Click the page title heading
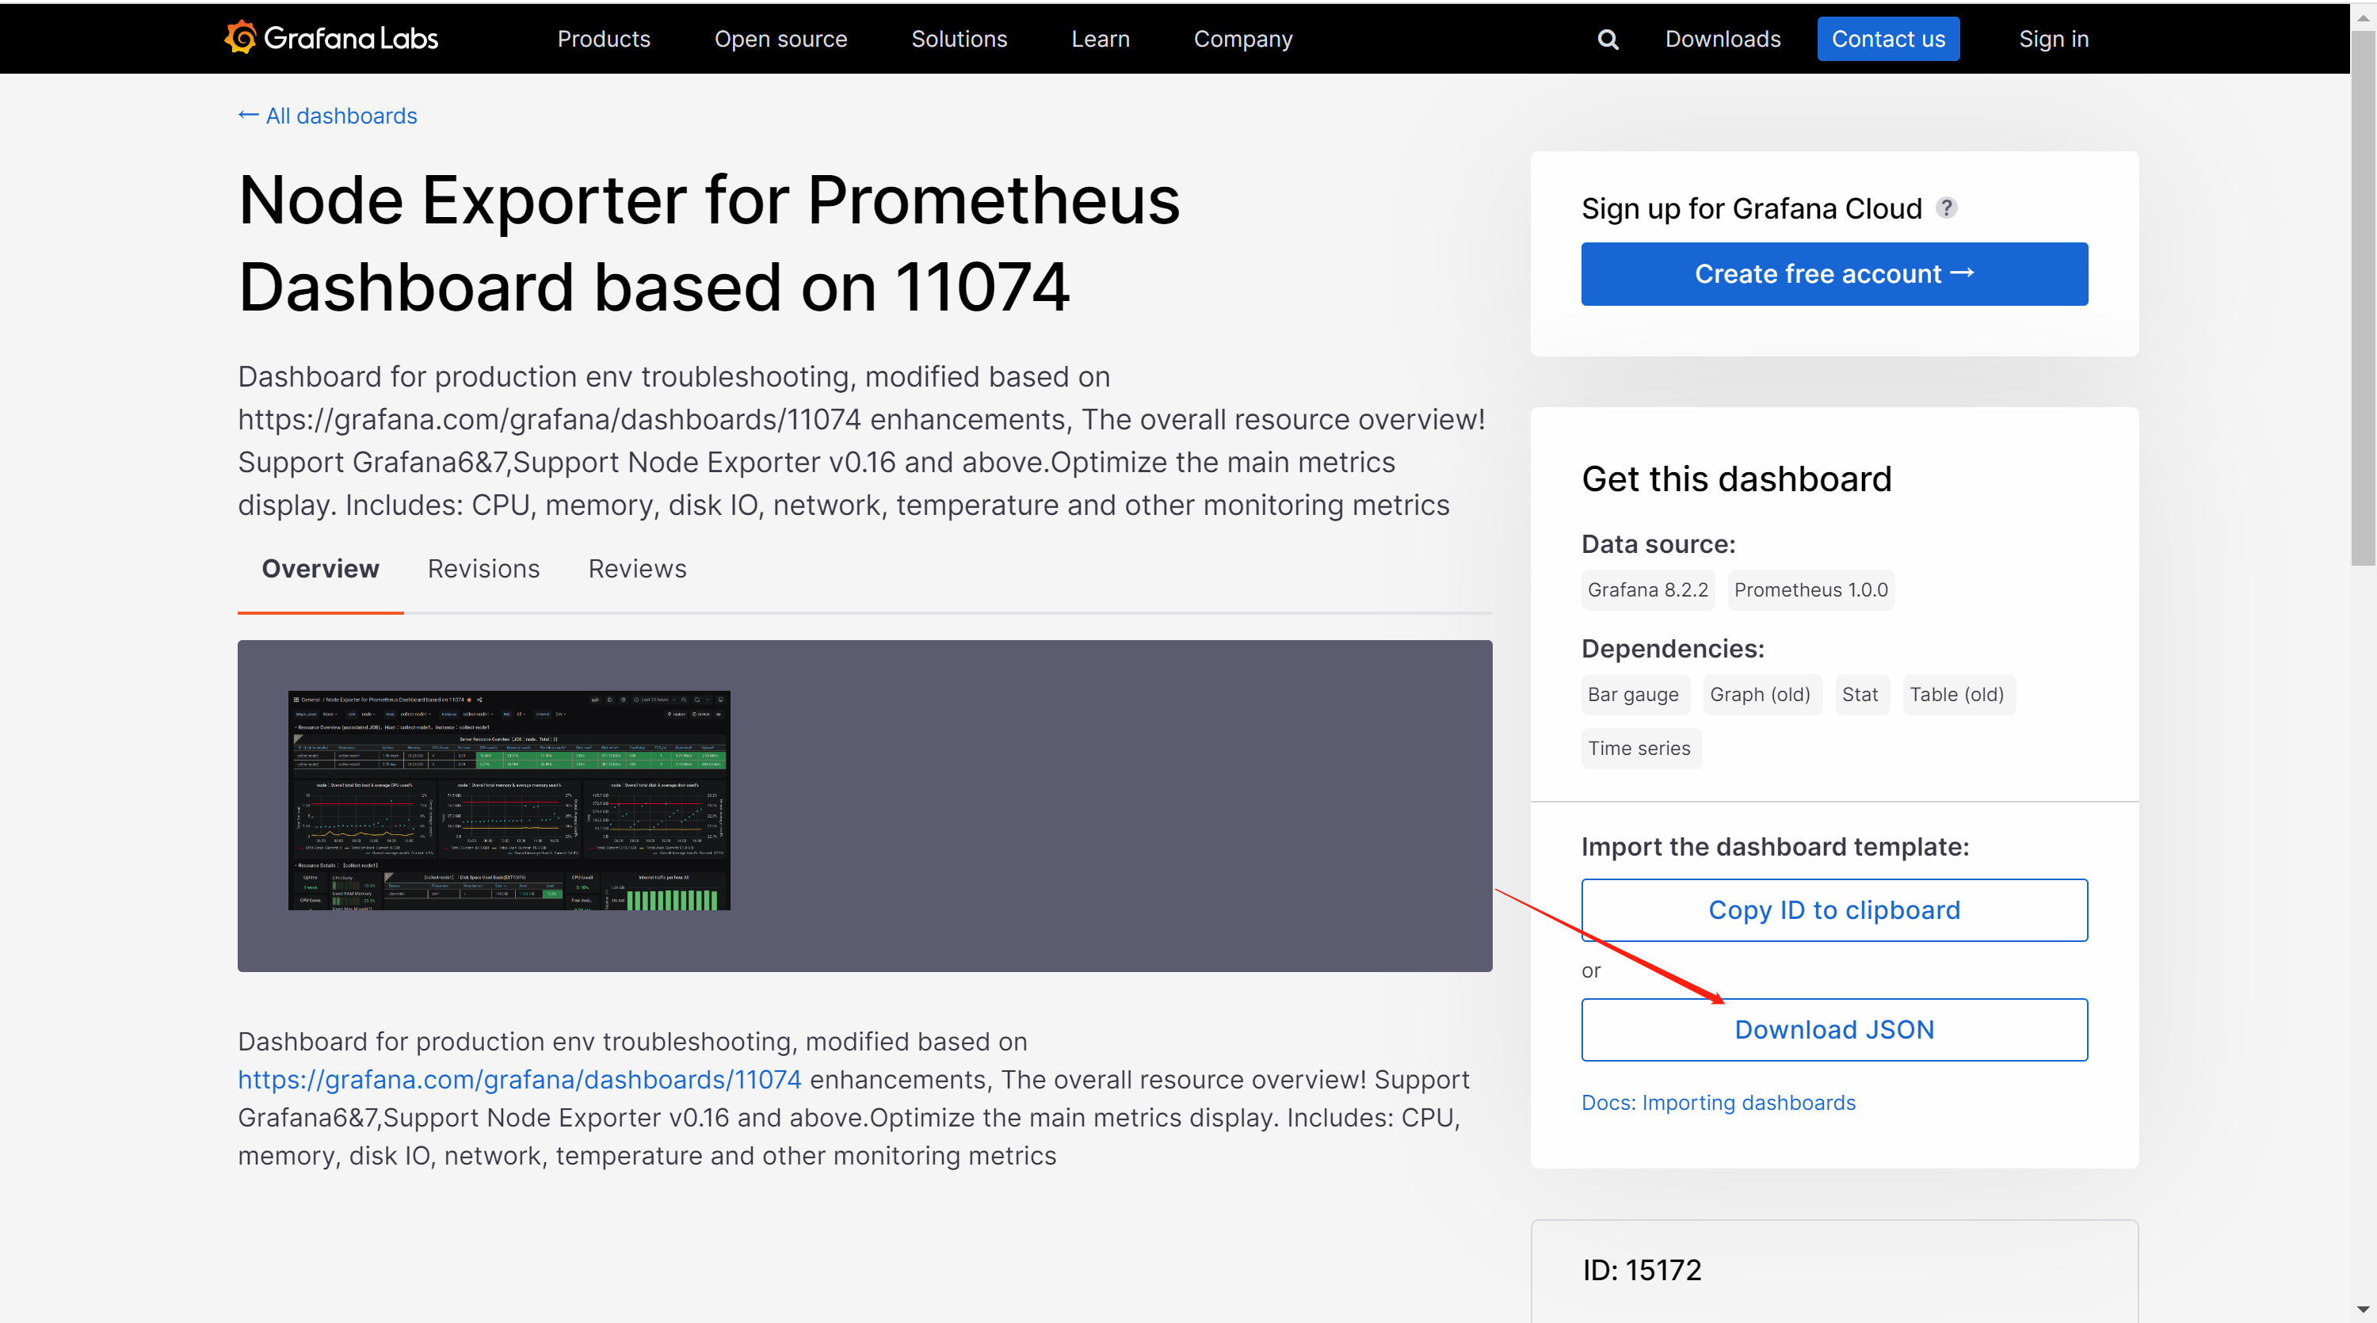Image resolution: width=2377 pixels, height=1323 pixels. click(708, 243)
